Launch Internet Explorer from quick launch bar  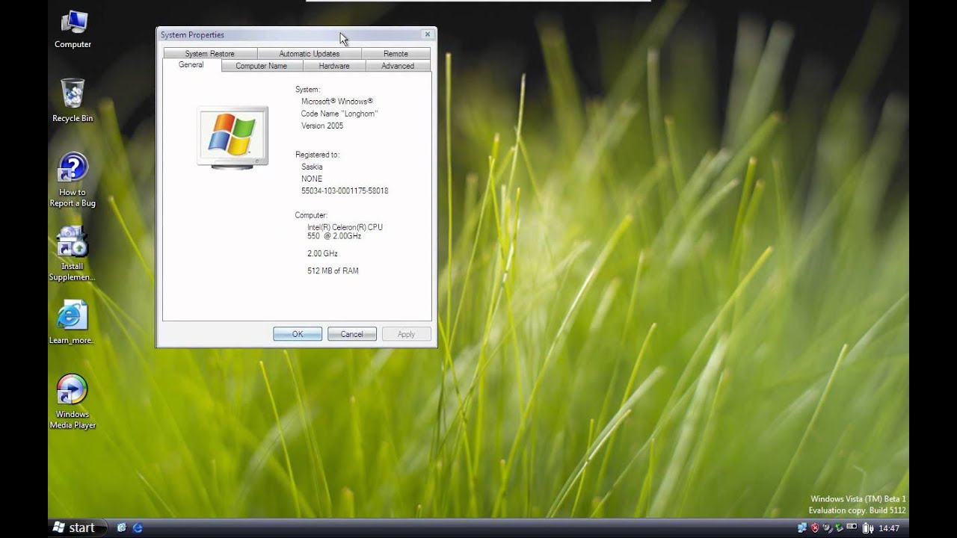tap(138, 528)
